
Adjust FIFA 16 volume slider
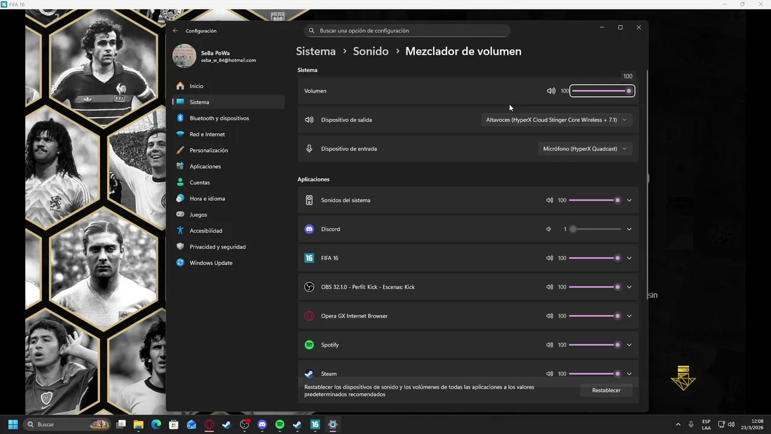[x=595, y=258]
